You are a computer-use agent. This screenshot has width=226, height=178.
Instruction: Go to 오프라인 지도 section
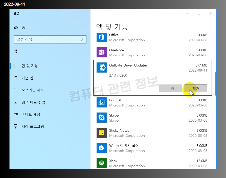[33, 90]
